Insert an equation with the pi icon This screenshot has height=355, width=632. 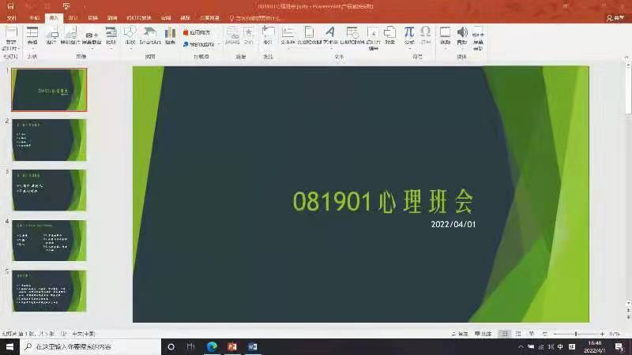409,35
